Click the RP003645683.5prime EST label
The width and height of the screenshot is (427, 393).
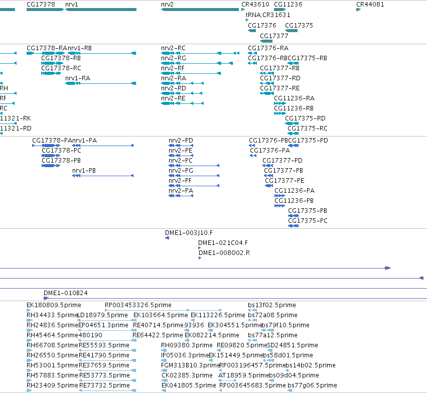click(253, 385)
